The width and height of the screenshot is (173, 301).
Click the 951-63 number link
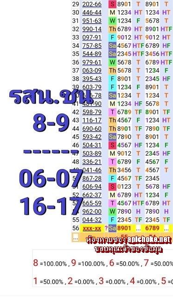92,21
